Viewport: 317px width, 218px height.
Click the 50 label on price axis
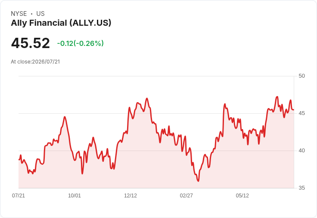301,76
